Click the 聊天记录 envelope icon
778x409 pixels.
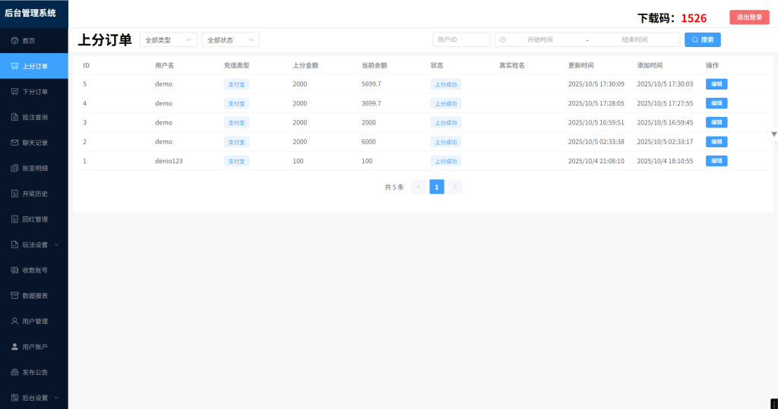[14, 143]
